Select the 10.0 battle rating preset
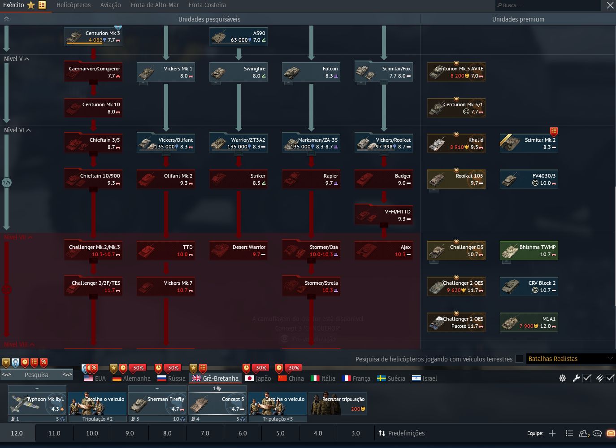Viewport: 616px width, 448px height. [92, 433]
